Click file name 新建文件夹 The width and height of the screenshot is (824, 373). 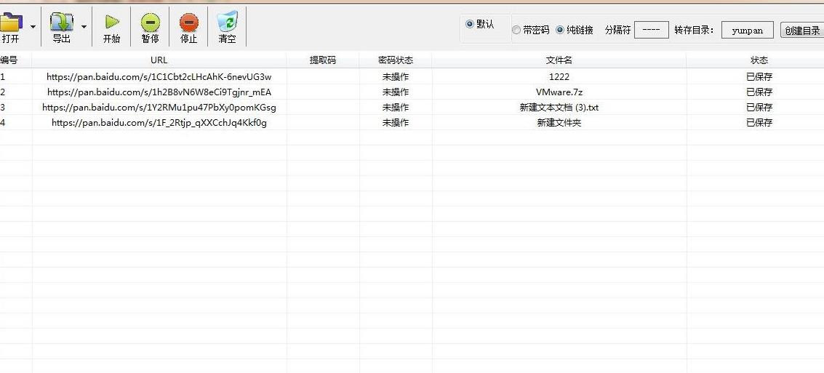(x=559, y=122)
